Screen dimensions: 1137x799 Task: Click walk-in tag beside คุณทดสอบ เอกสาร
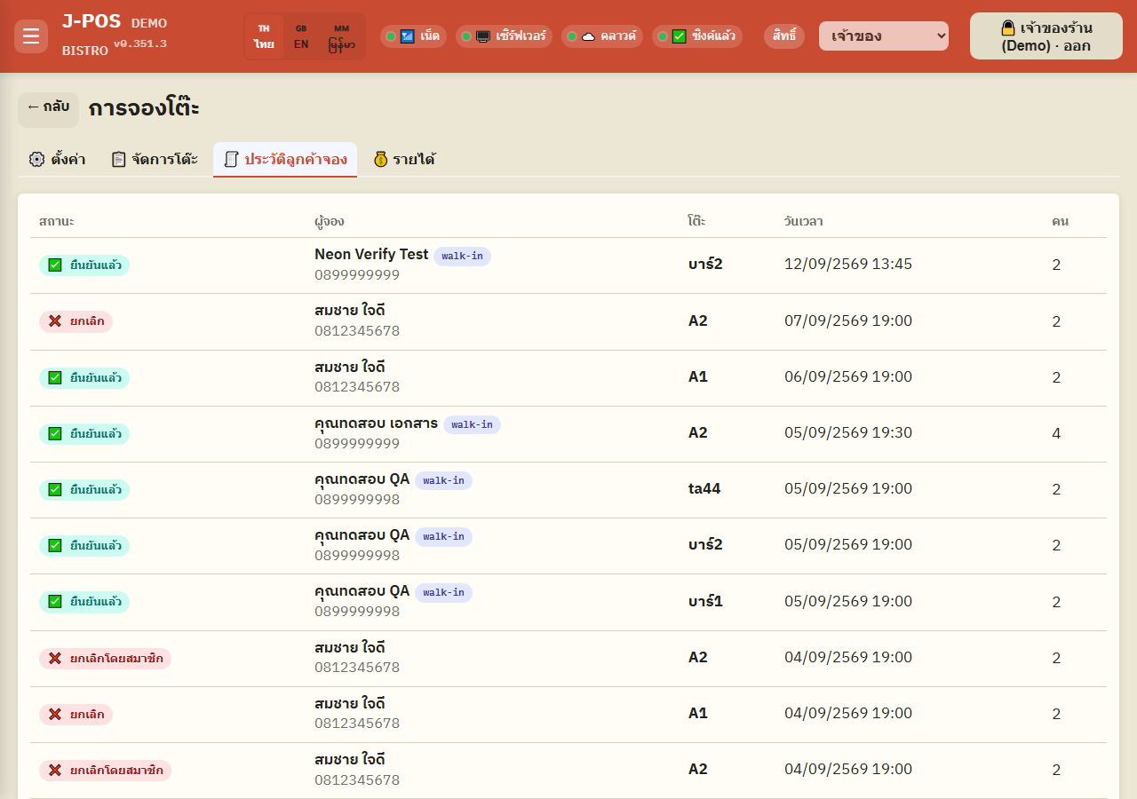pyautogui.click(x=472, y=424)
